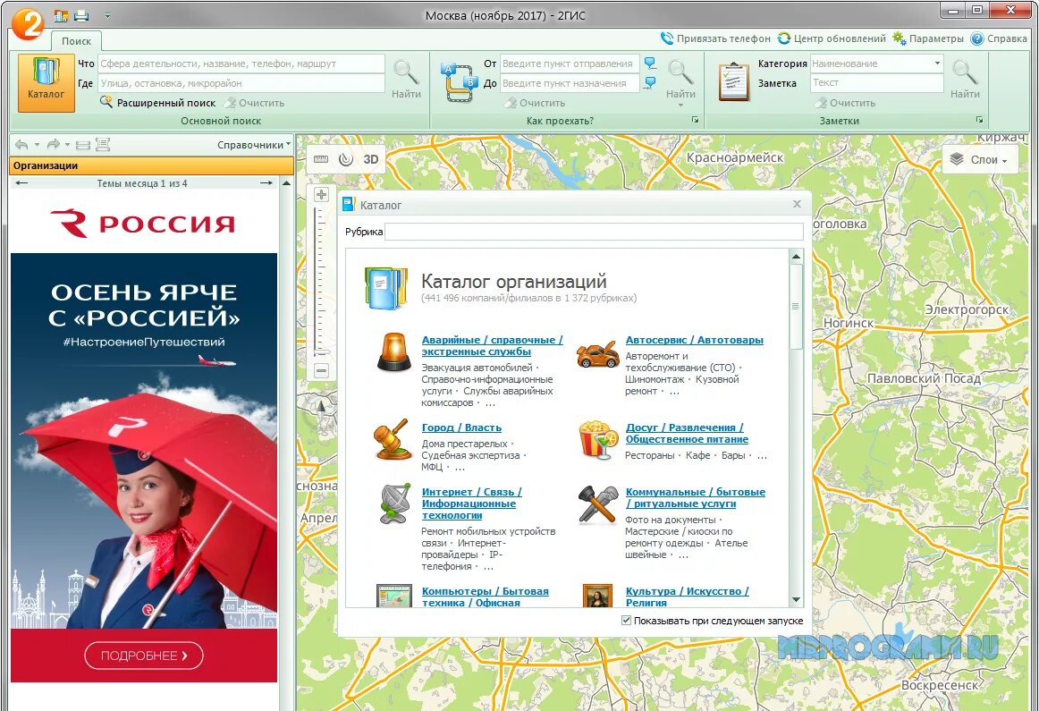Open Интернет / Связь / Информационные технологии
Viewport: 1039px width, 711px height.
click(x=472, y=503)
